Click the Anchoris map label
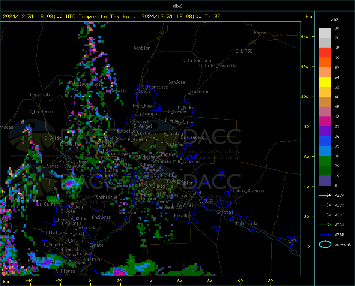 click(x=101, y=217)
